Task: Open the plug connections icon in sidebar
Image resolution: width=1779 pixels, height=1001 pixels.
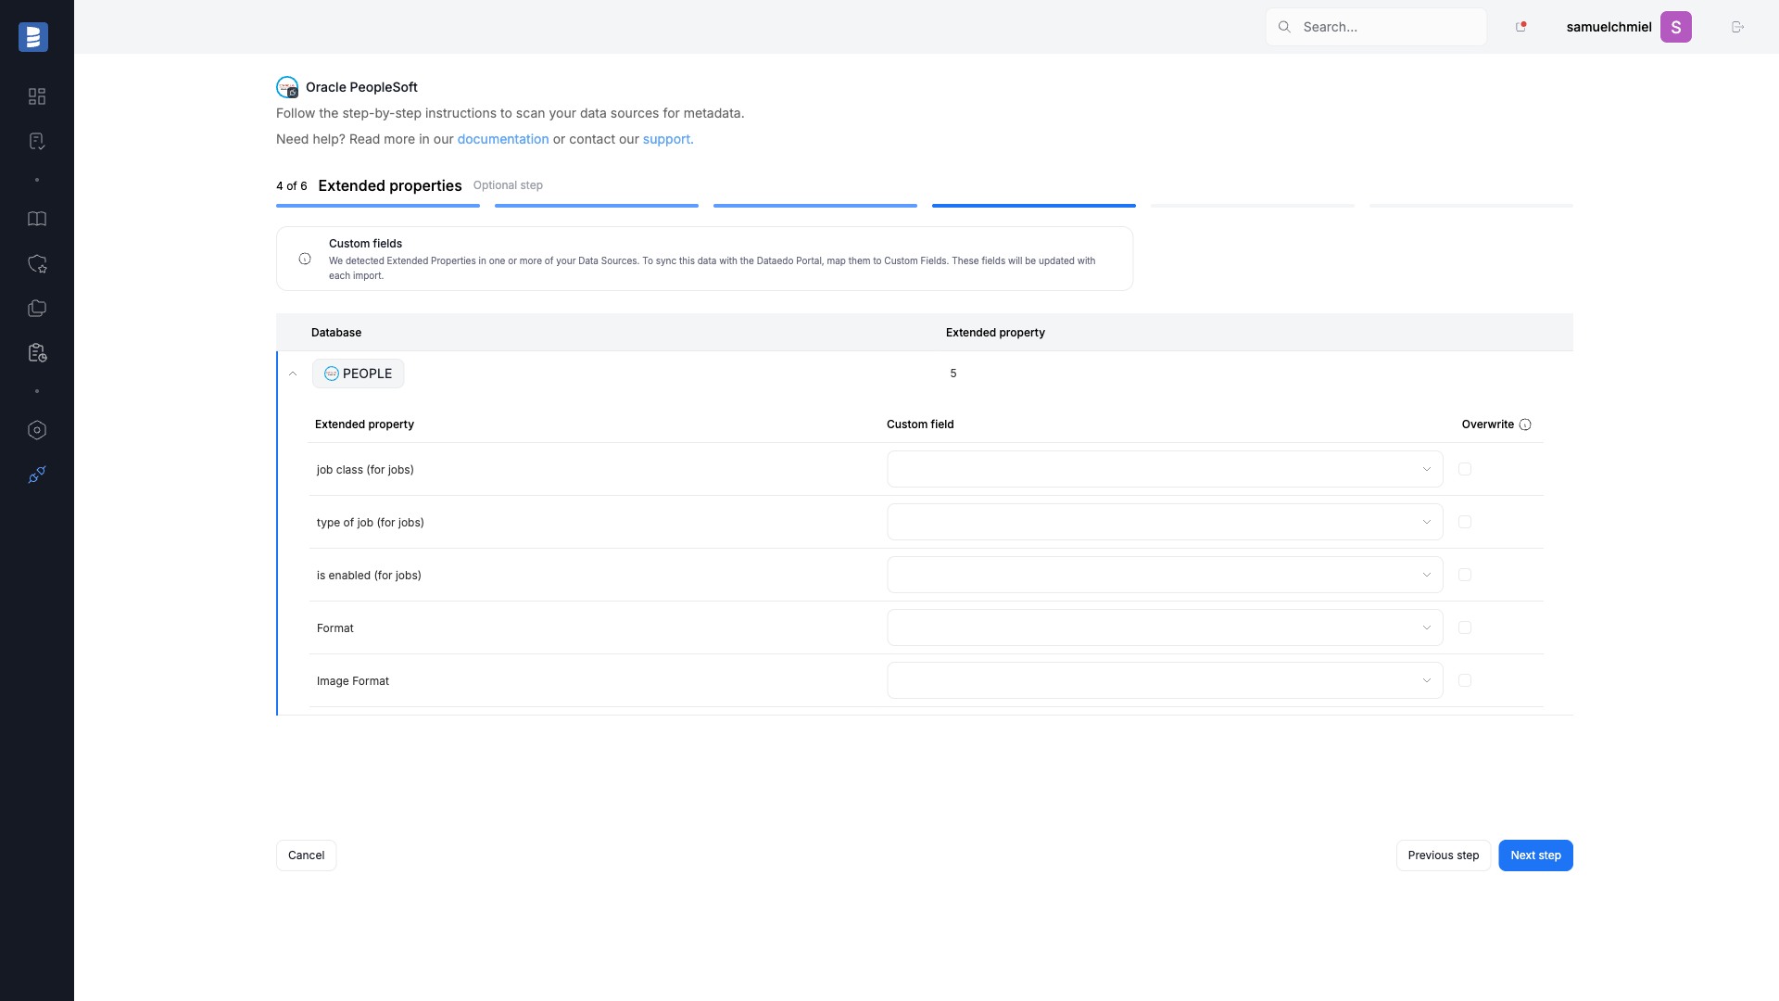Action: [x=37, y=475]
